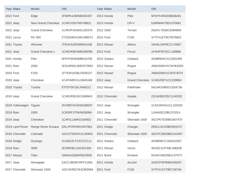Select the Nissan Titan model cell
The height and width of the screenshot is (181, 234).
click(x=35, y=155)
